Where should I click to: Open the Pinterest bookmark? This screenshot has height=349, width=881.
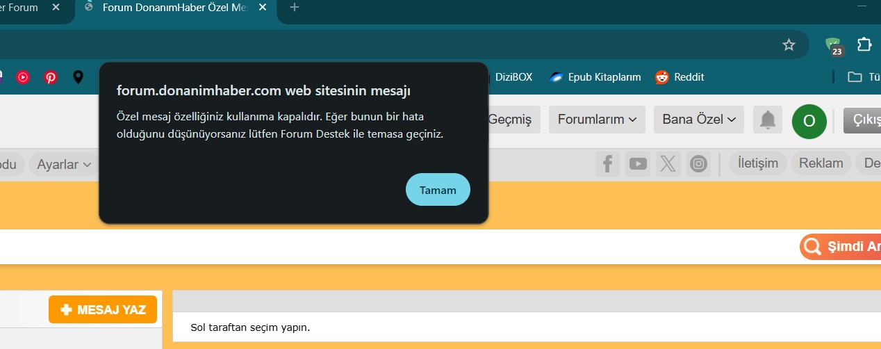click(x=51, y=77)
